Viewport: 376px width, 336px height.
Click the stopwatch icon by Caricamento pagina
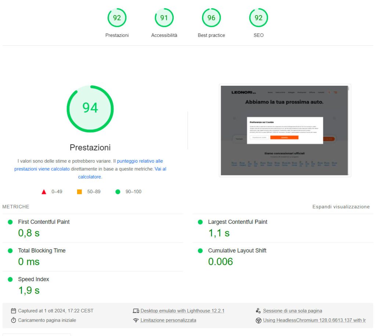click(x=14, y=321)
